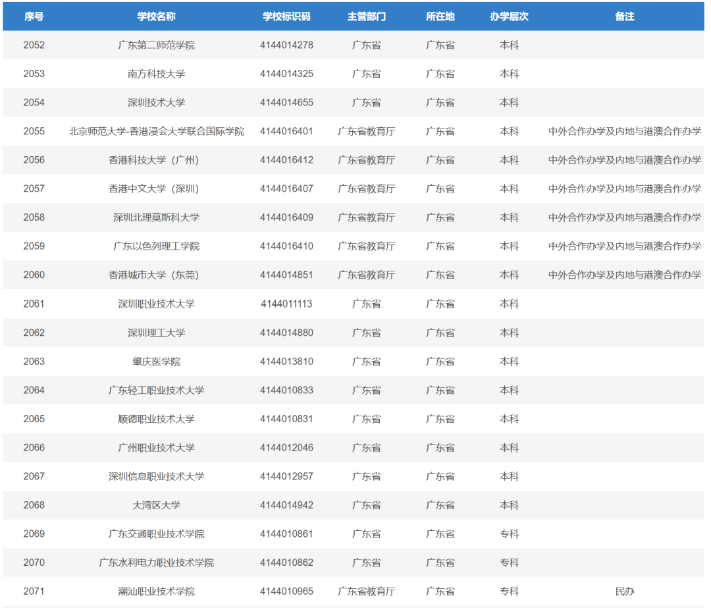Click 肇庆医学院 in the name column
This screenshot has width=711, height=608.
point(156,361)
